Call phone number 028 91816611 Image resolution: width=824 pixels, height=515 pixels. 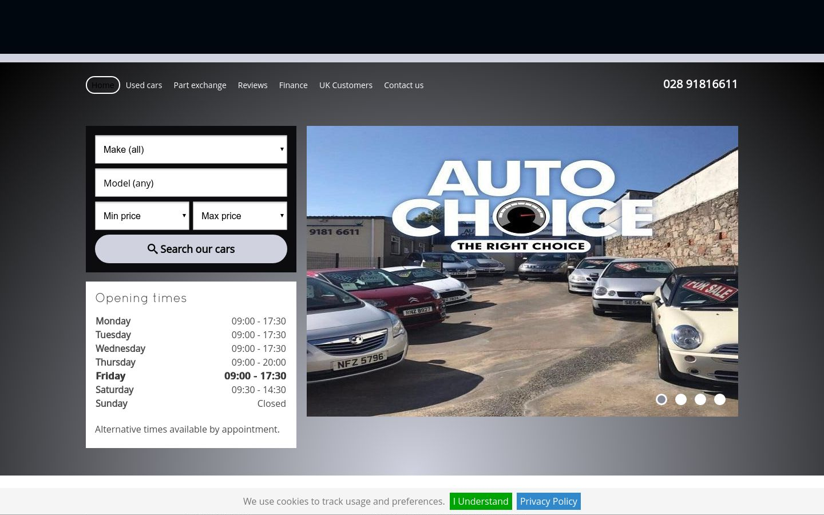click(700, 84)
